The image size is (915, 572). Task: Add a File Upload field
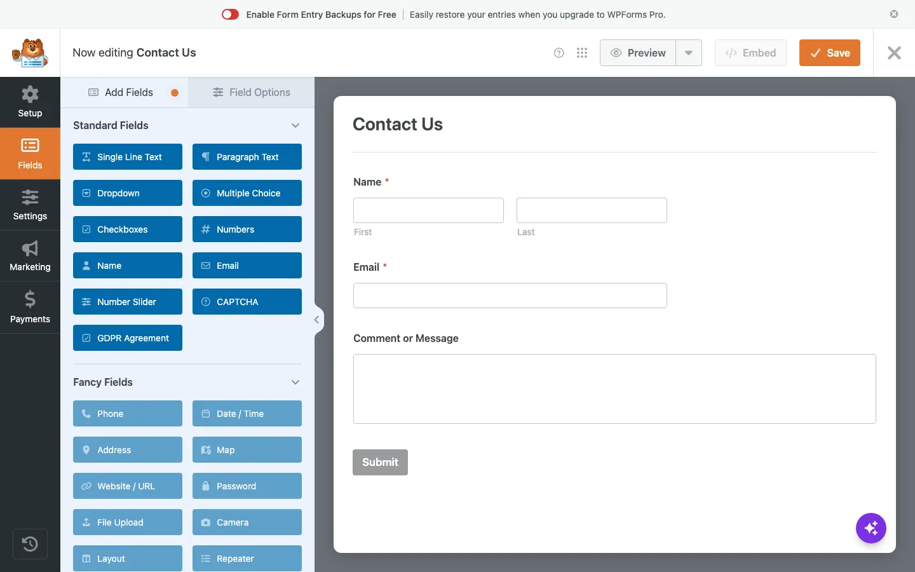point(128,522)
